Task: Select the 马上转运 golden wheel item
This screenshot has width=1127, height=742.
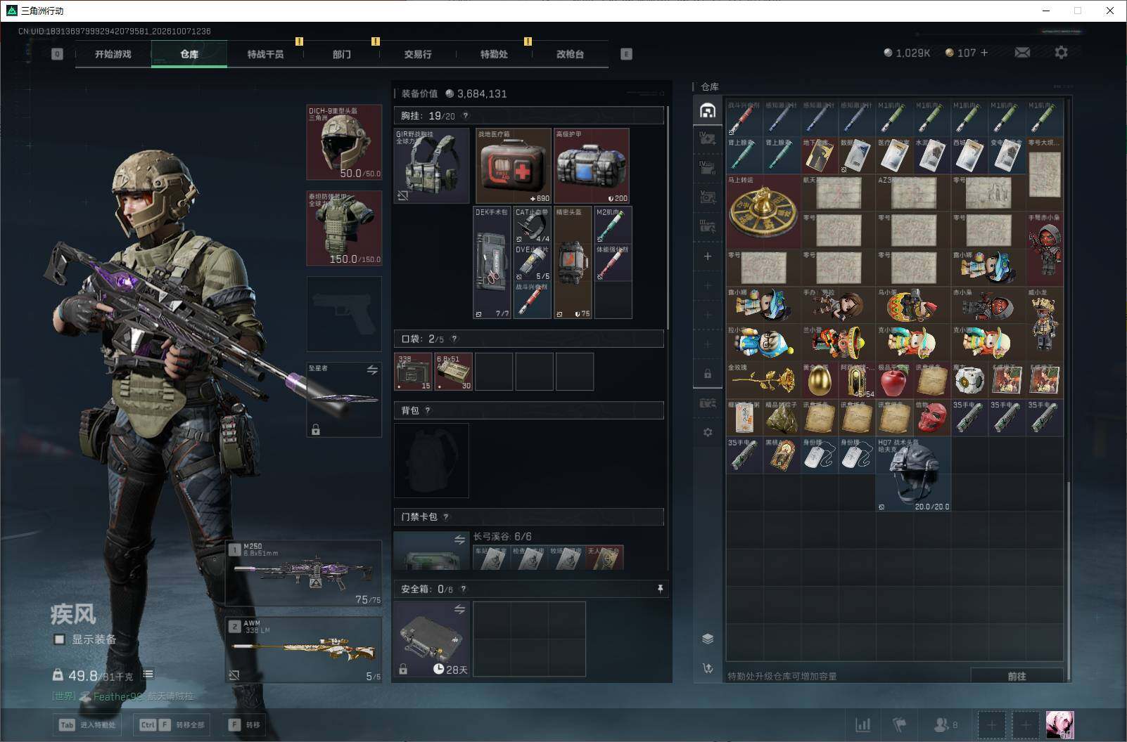Action: 763,210
